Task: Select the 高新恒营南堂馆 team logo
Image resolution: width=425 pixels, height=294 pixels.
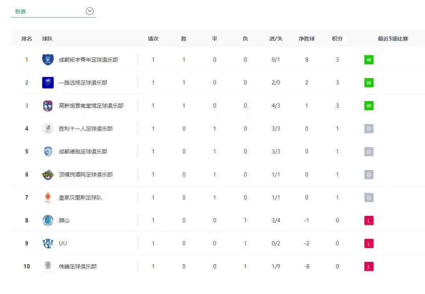Action: [x=48, y=106]
